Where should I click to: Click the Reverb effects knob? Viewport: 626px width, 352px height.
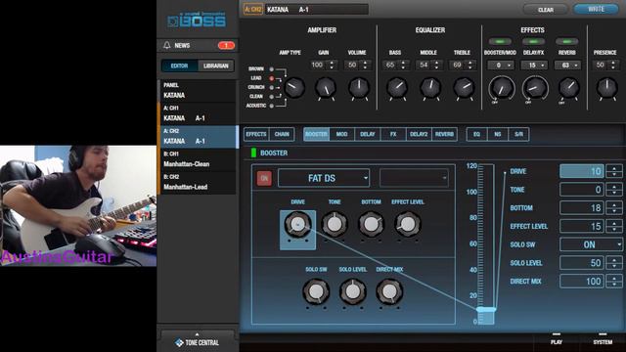(569, 88)
